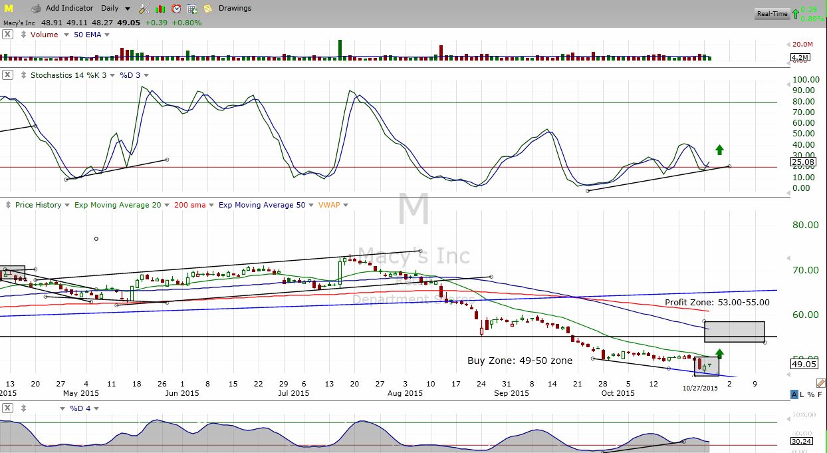Open alerts with the alarm clock icon
827x453 pixels.
(176, 9)
